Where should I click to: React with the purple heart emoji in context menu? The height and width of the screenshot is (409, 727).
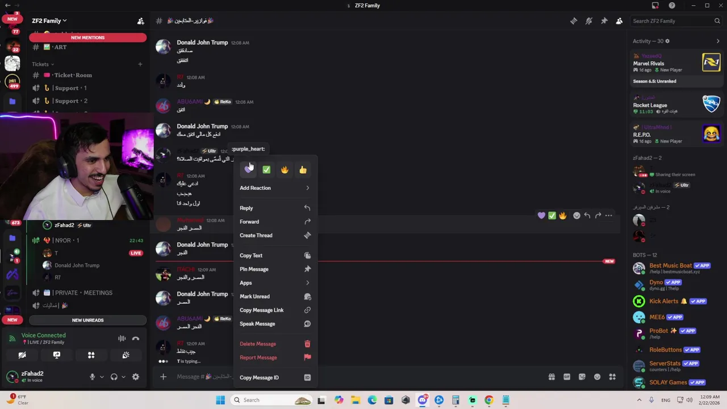pos(249,169)
